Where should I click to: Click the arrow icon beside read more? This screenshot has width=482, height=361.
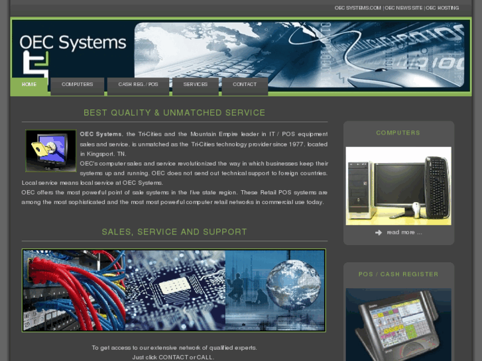pos(379,232)
